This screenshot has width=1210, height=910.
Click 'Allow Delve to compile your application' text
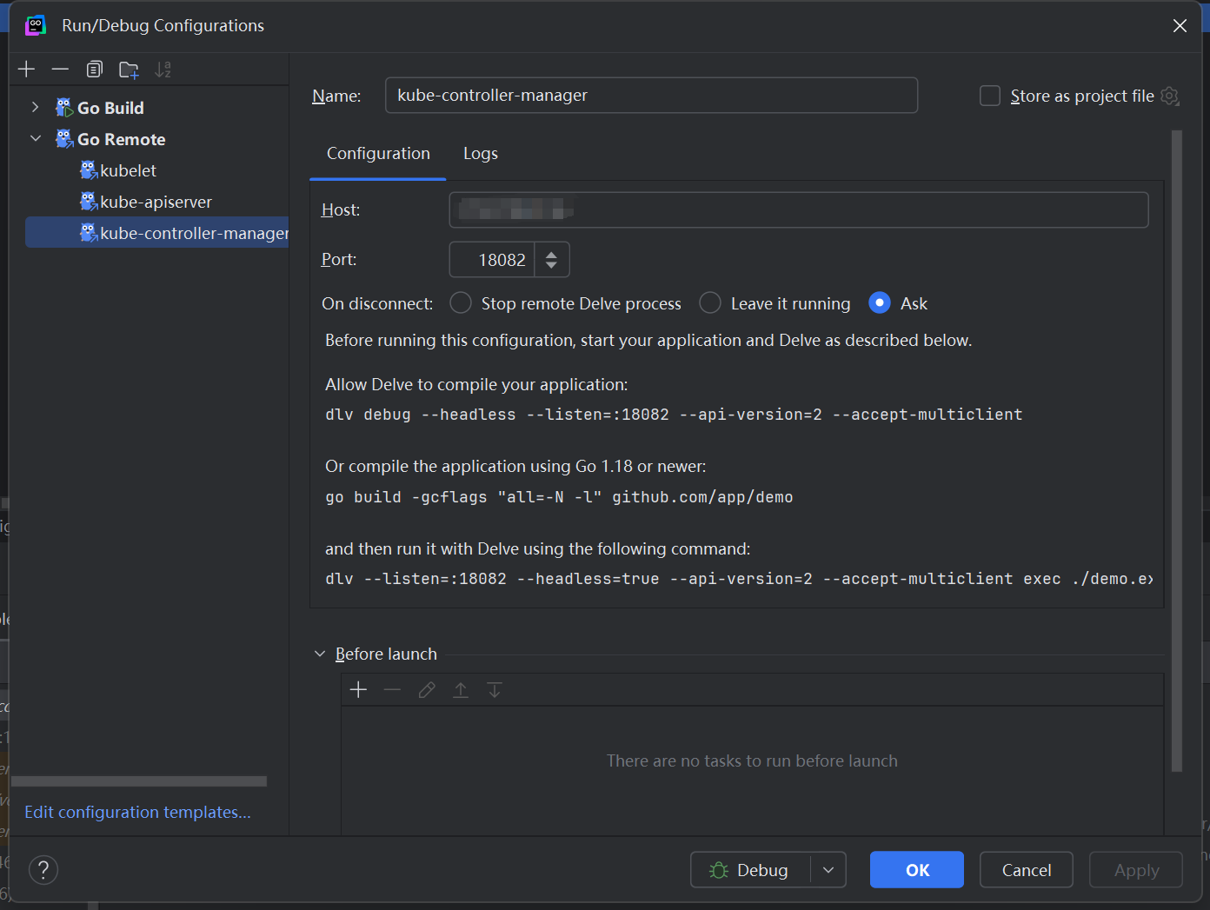coord(476,384)
